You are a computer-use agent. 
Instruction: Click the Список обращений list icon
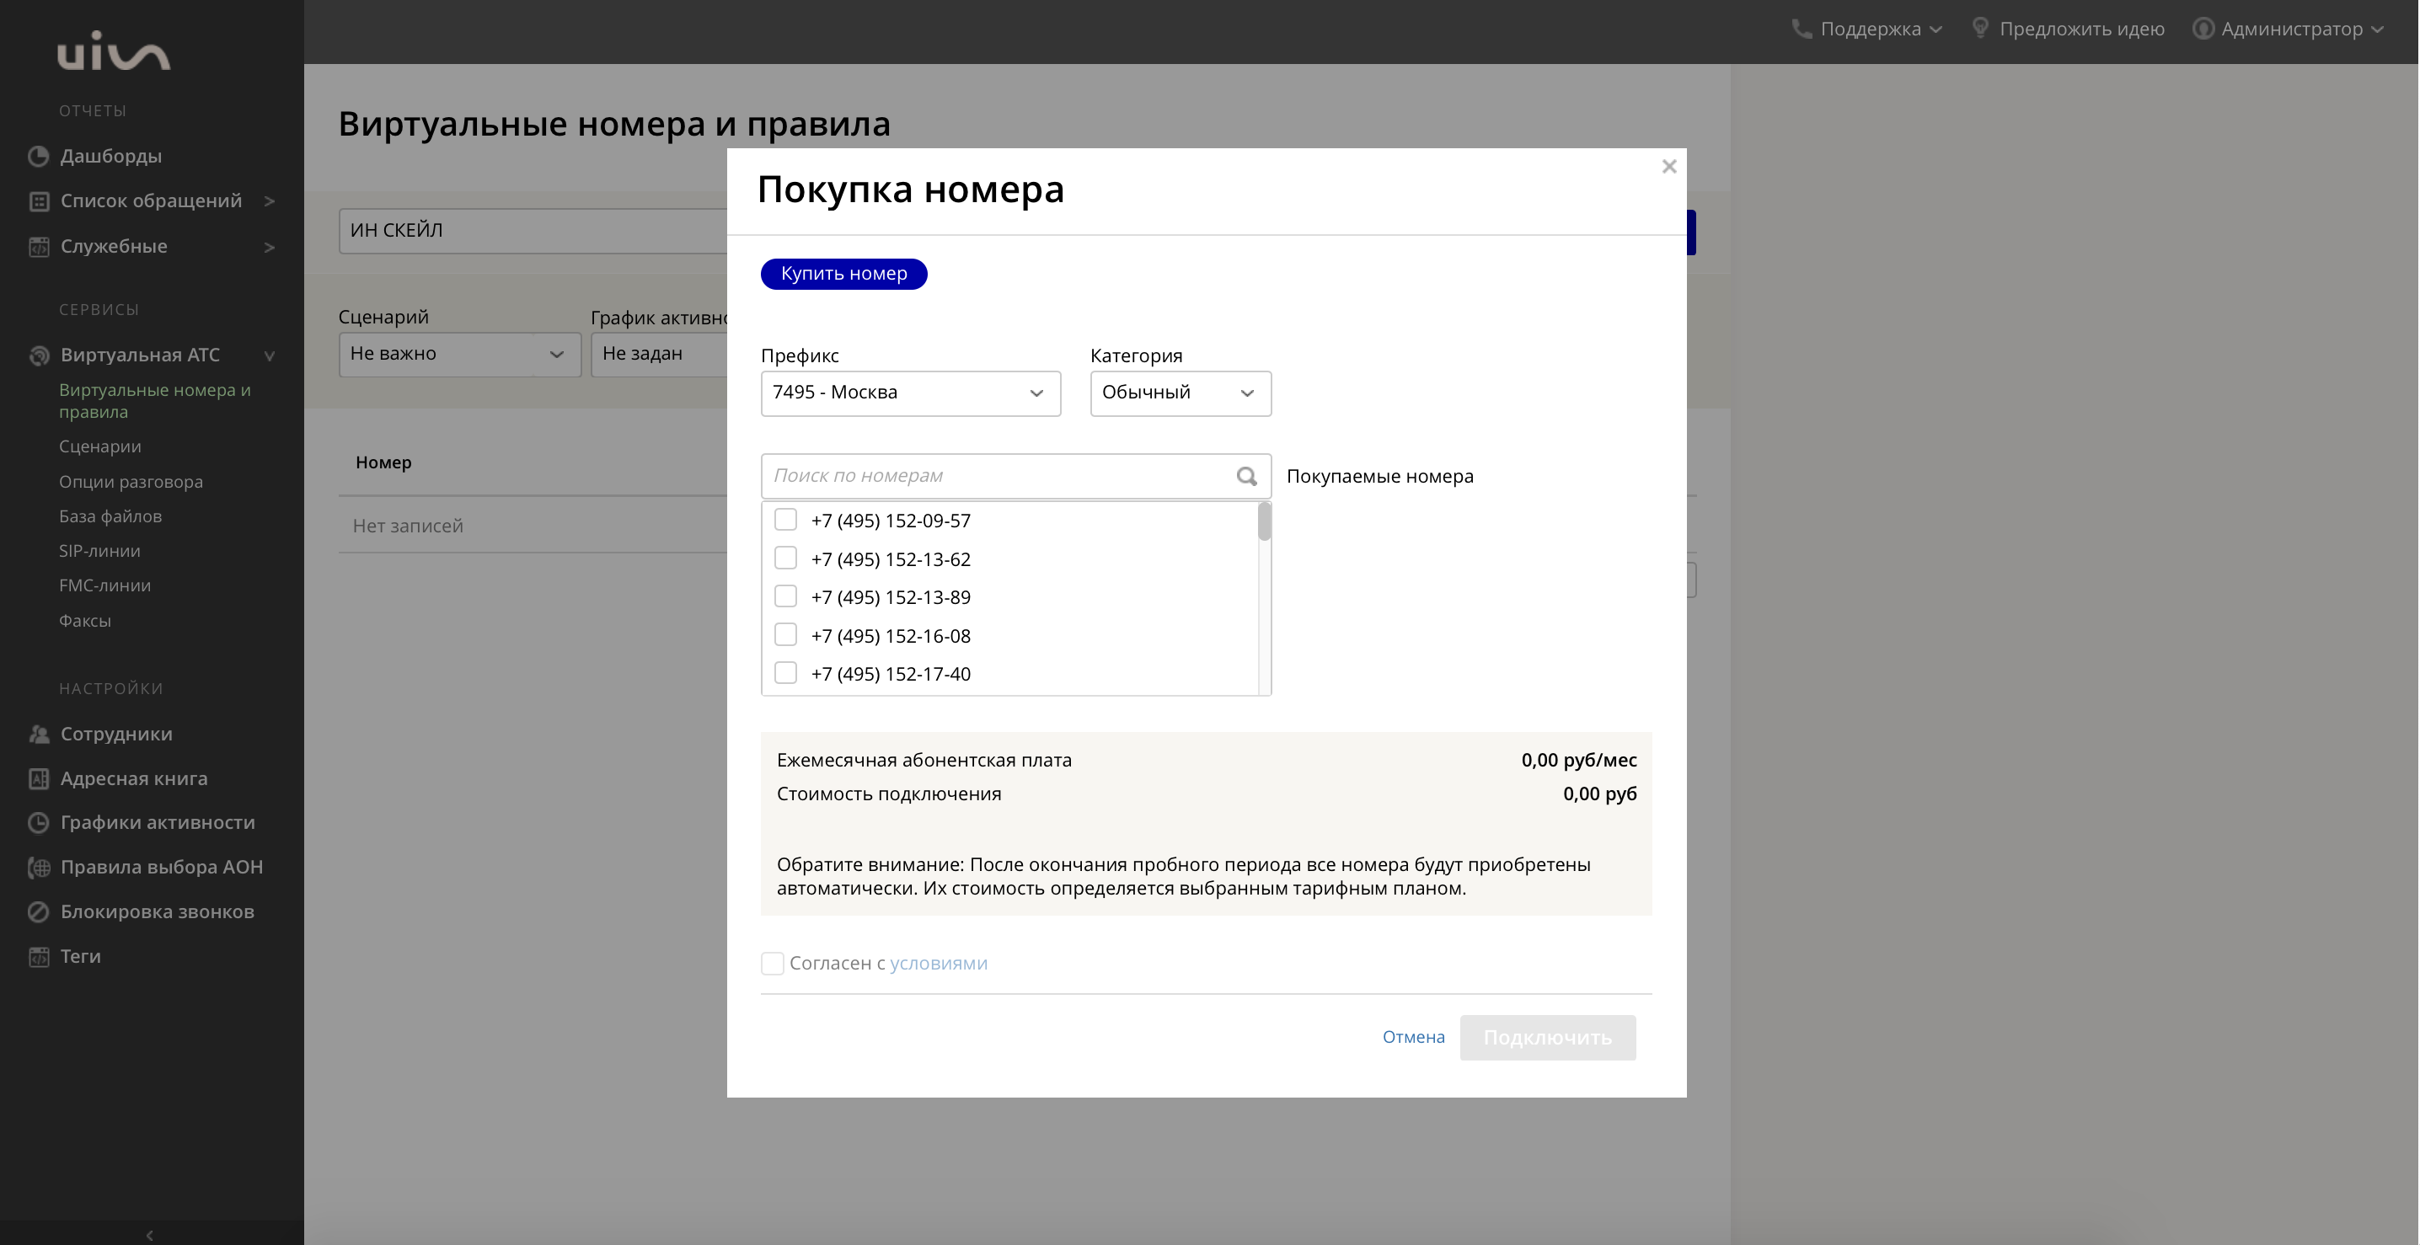39,201
